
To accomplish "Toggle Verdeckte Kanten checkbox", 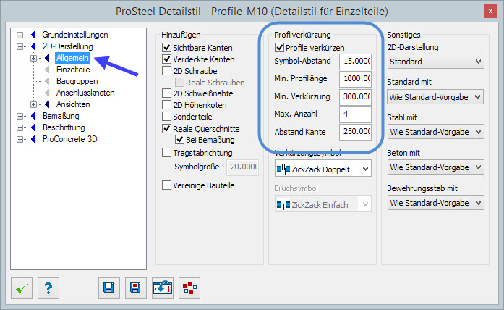I will click(x=166, y=59).
